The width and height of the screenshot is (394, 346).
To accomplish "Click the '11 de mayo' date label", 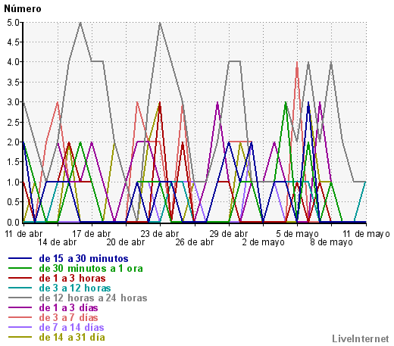I will [x=366, y=234].
